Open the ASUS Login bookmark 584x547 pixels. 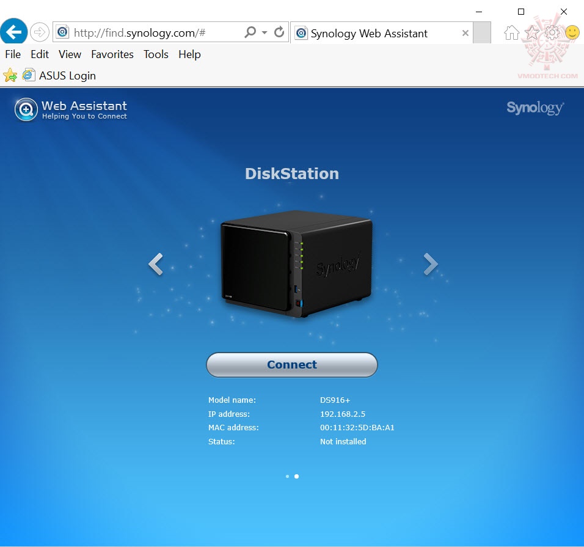point(59,76)
